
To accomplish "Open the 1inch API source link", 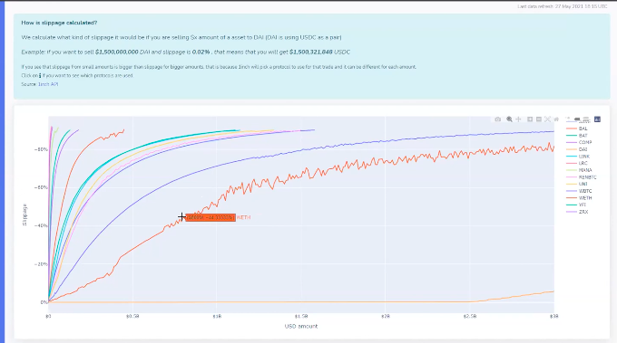I will click(48, 84).
